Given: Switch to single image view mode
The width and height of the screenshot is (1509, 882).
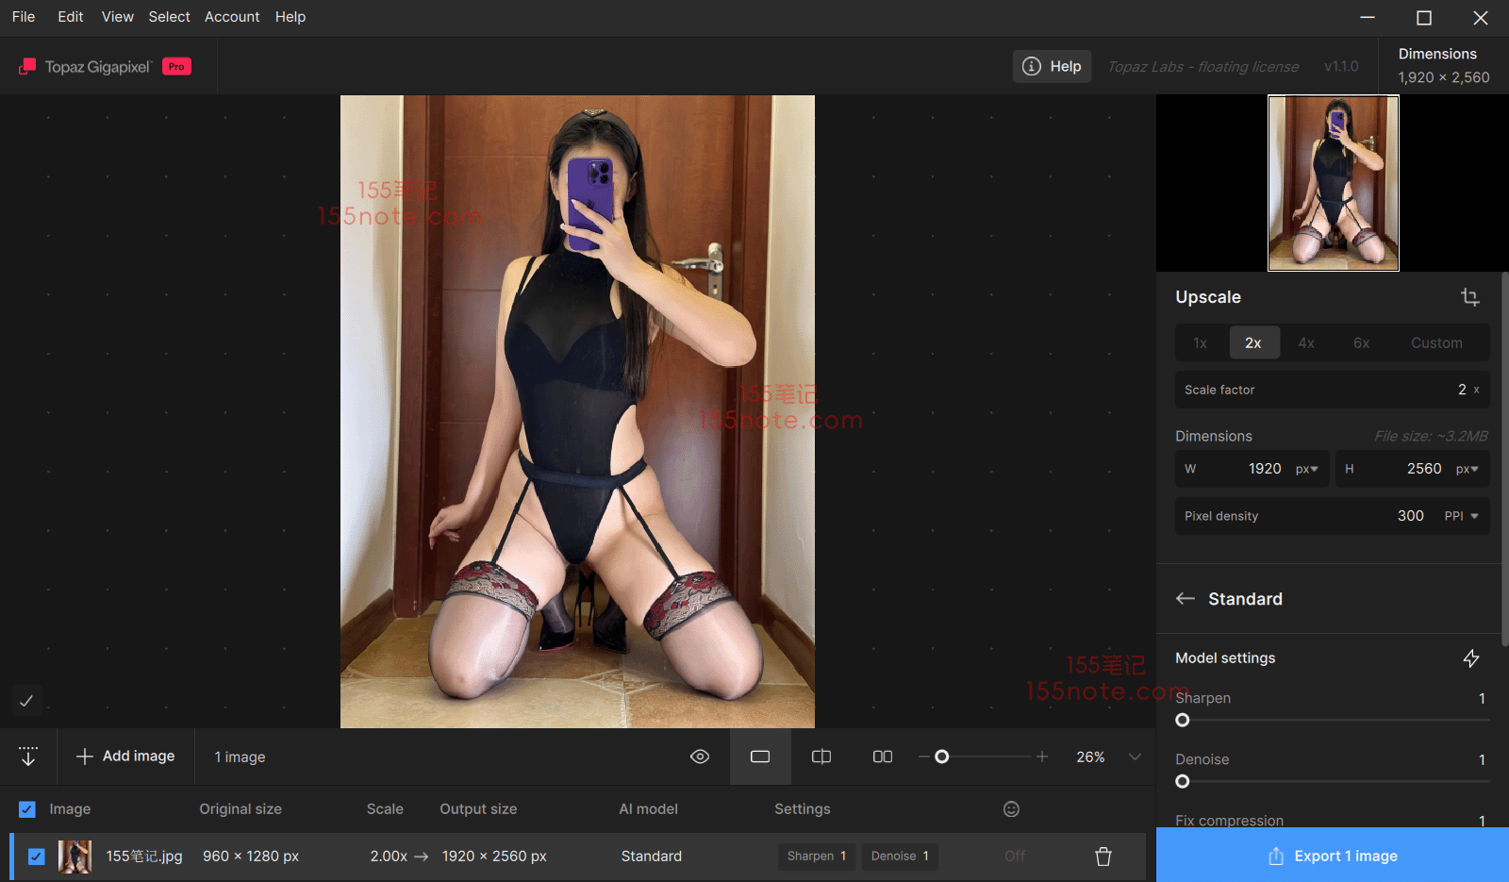Looking at the screenshot, I should pyautogui.click(x=759, y=757).
